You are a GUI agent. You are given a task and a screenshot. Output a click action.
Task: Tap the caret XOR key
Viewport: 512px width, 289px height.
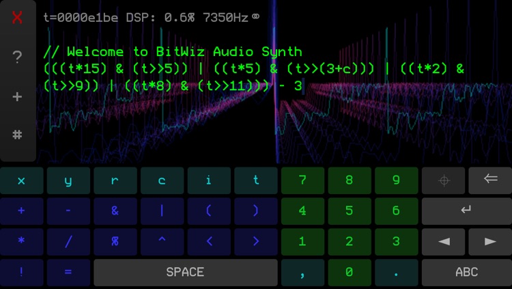tap(162, 242)
